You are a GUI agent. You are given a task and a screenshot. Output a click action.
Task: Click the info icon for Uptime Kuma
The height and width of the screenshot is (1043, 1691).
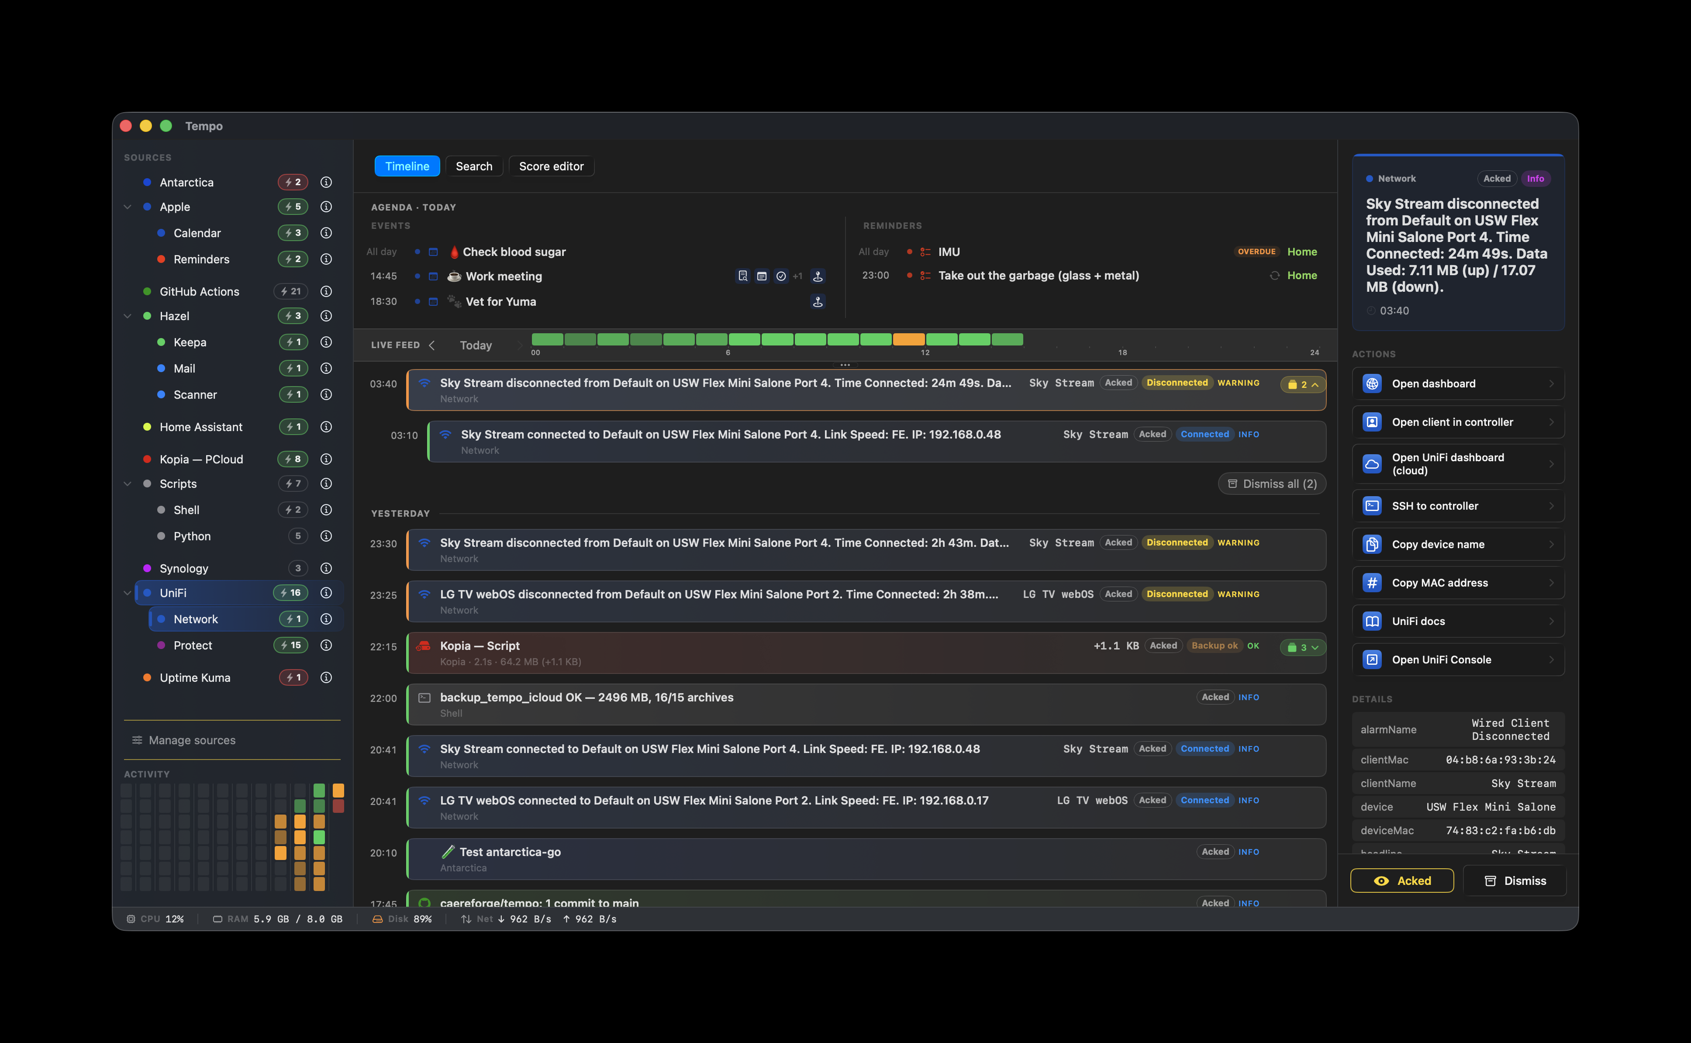point(326,677)
